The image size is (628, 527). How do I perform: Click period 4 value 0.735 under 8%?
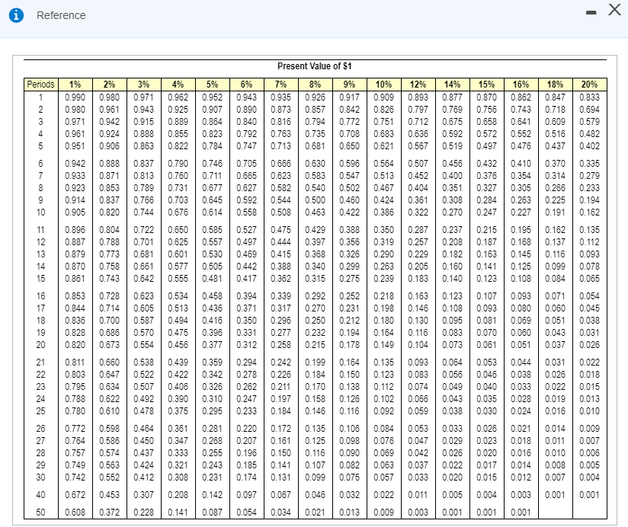[316, 133]
